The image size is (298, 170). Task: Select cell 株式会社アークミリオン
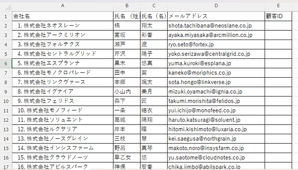click(x=63, y=35)
